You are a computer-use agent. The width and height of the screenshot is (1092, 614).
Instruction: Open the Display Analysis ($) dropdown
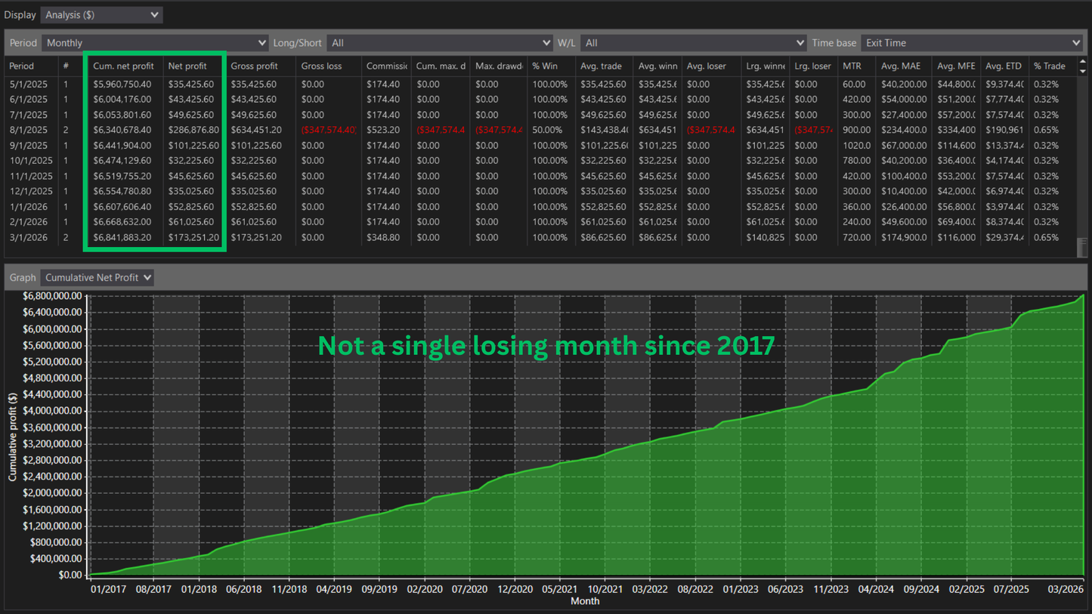pyautogui.click(x=101, y=14)
